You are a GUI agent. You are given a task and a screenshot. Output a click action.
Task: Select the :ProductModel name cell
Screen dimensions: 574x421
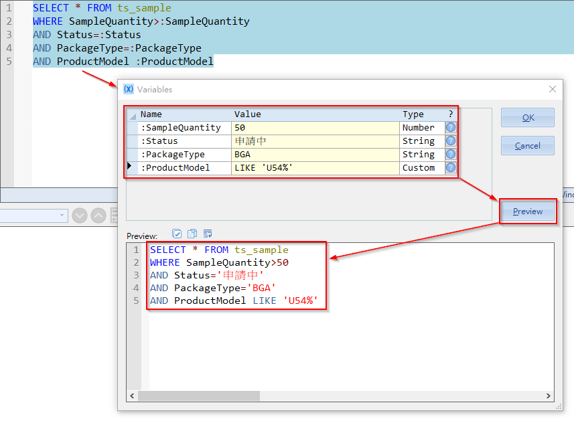[x=185, y=167]
